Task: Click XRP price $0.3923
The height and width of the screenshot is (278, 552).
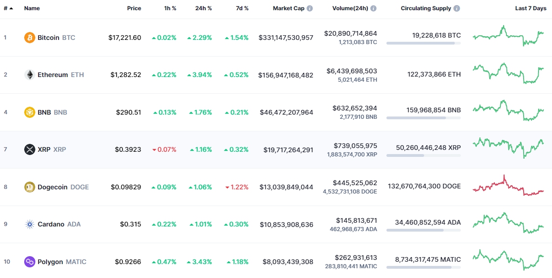Action: click(128, 149)
